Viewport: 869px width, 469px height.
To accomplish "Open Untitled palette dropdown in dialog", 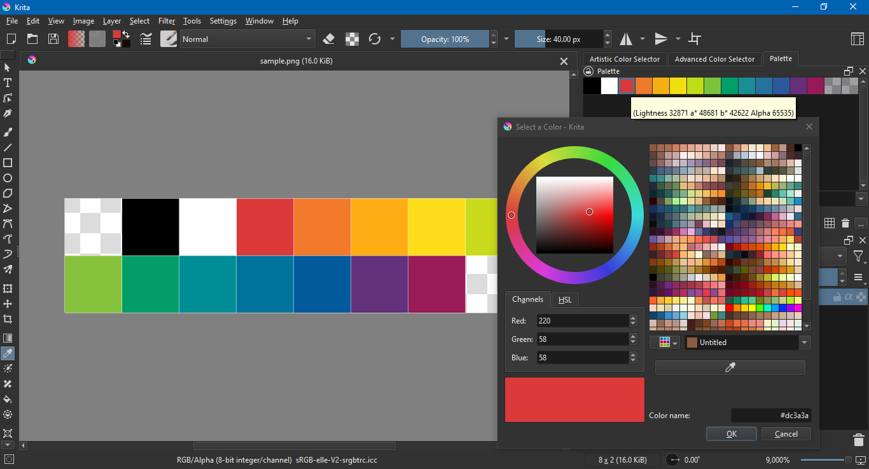I will pyautogui.click(x=747, y=343).
